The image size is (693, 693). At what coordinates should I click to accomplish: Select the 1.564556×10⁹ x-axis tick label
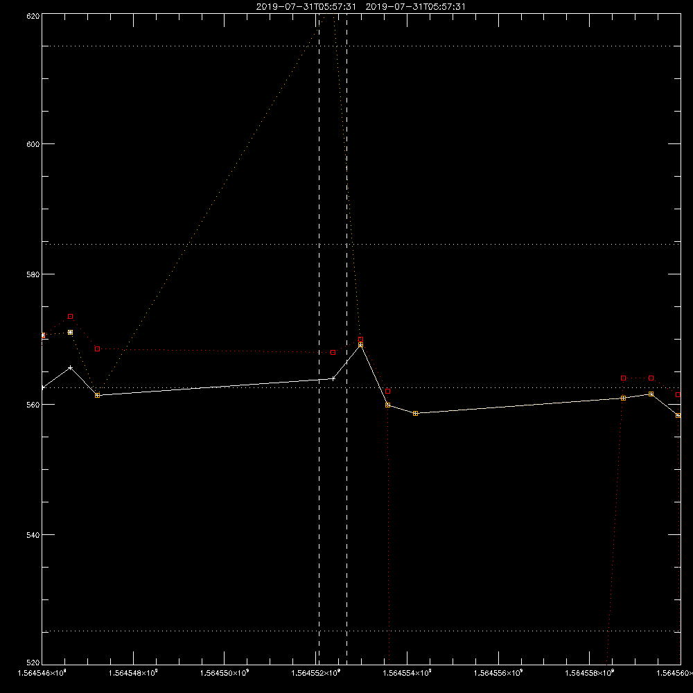pyautogui.click(x=498, y=673)
